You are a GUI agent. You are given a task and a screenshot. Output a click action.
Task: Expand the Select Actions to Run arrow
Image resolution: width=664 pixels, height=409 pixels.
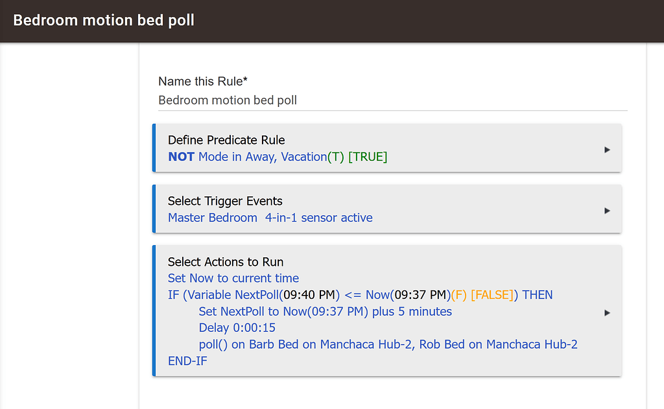click(607, 312)
